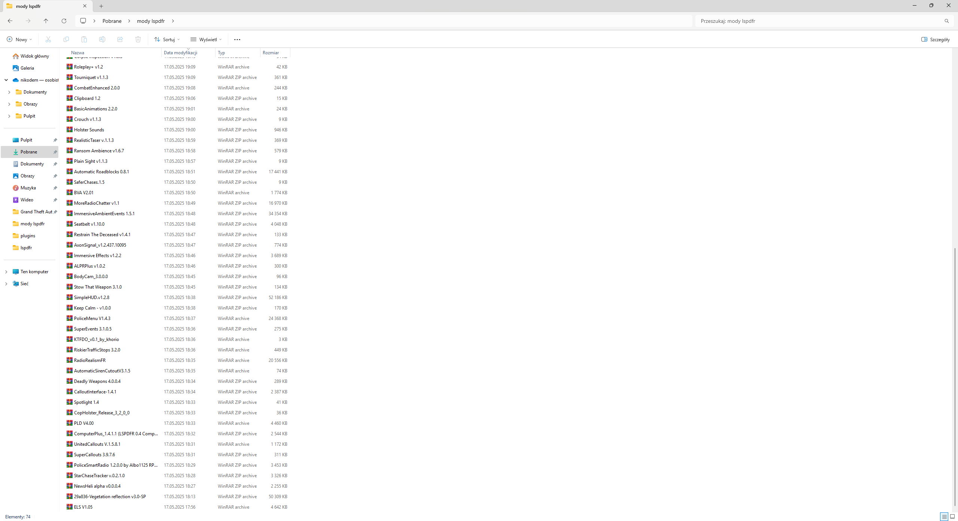This screenshot has height=521, width=958.
Task: Open the more options ellipsis menu
Action: click(x=237, y=39)
